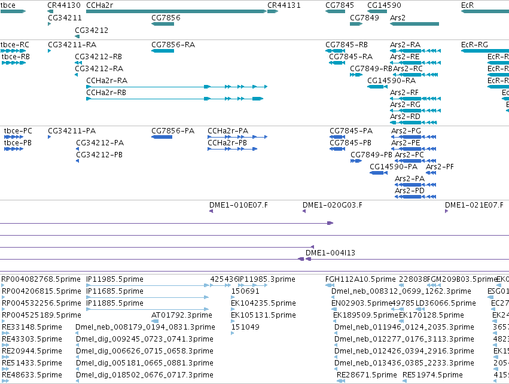
Task: Click protein CG34211-PA
Action: click(72, 131)
